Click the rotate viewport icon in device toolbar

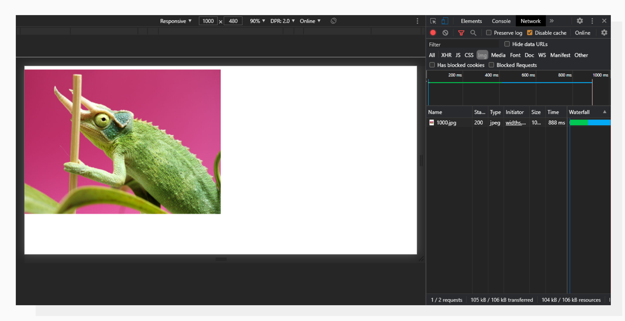point(333,21)
